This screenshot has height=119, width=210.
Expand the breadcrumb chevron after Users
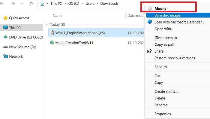[x=97, y=4]
